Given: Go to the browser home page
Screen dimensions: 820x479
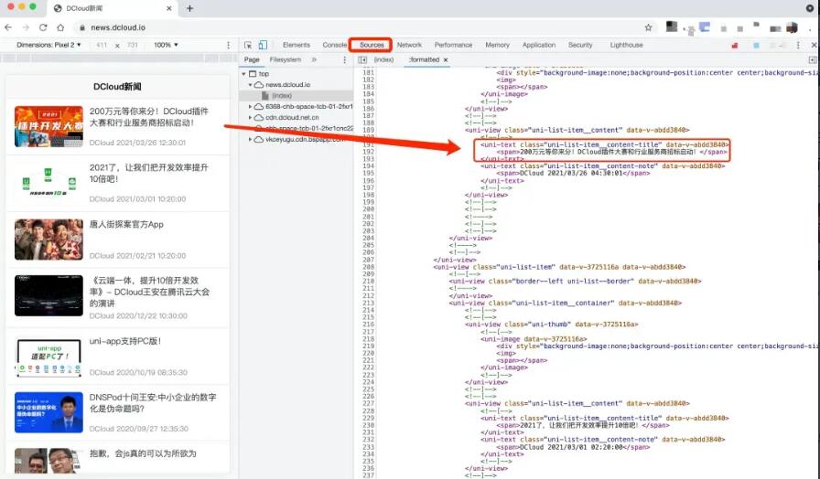Looking at the screenshot, I should (60, 27).
